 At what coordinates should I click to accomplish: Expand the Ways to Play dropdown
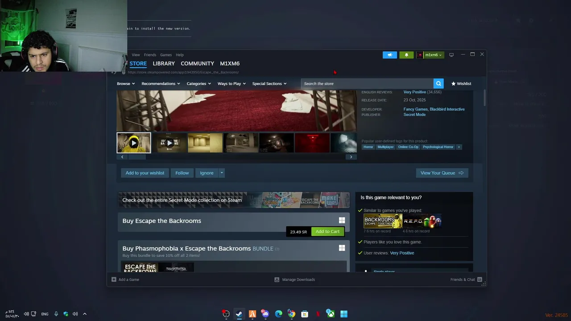[232, 83]
